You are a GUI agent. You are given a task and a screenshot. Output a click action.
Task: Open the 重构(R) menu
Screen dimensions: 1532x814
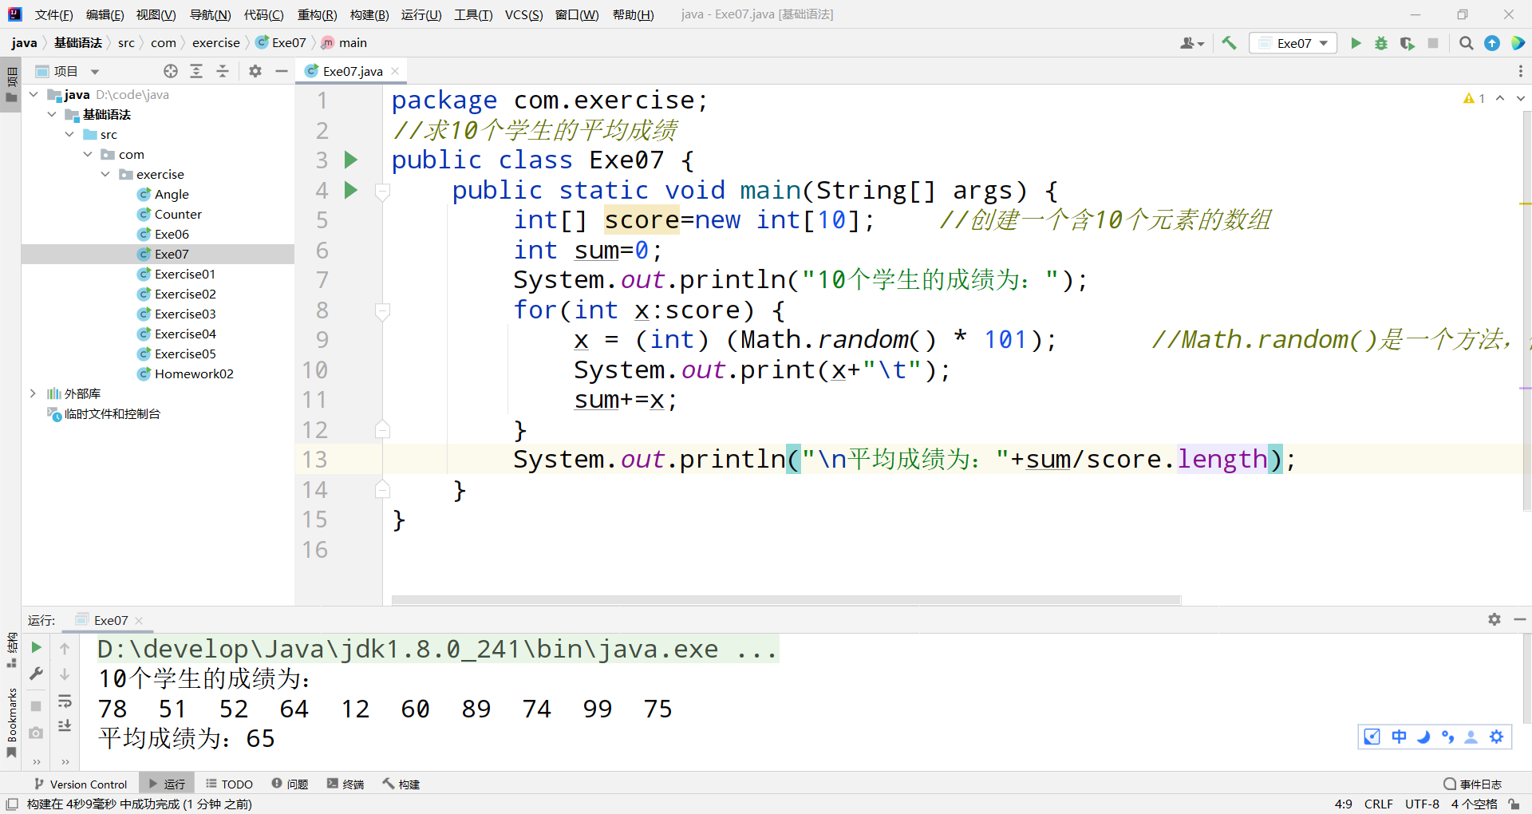(x=317, y=14)
